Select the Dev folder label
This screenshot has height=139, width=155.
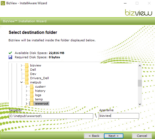[33, 74]
